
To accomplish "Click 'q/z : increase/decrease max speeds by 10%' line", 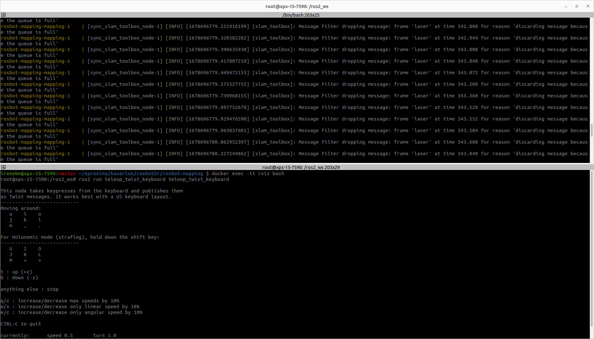I will (x=60, y=301).
